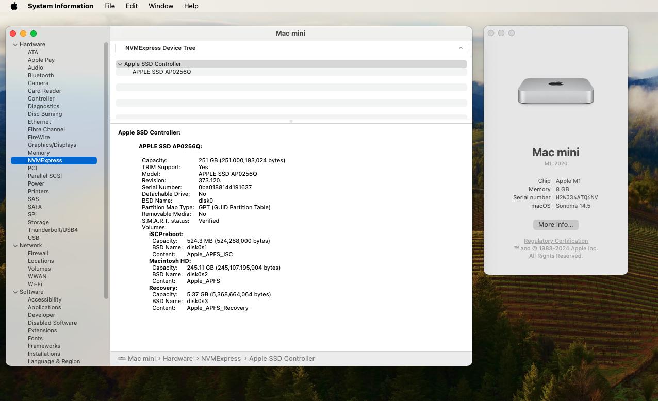Select Audio in the sidebar
This screenshot has width=658, height=401.
pos(36,68)
